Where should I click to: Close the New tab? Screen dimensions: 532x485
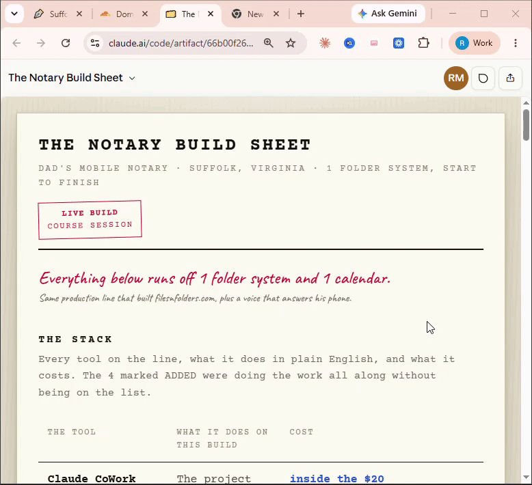coord(276,14)
